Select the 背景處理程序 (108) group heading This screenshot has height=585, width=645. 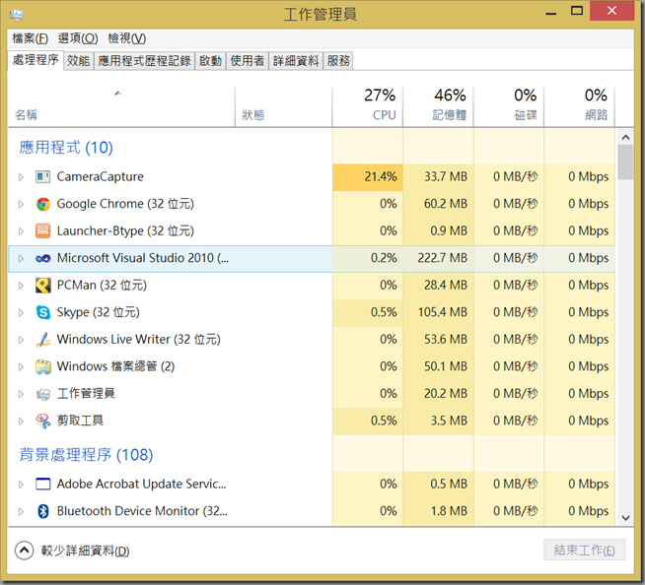click(86, 454)
